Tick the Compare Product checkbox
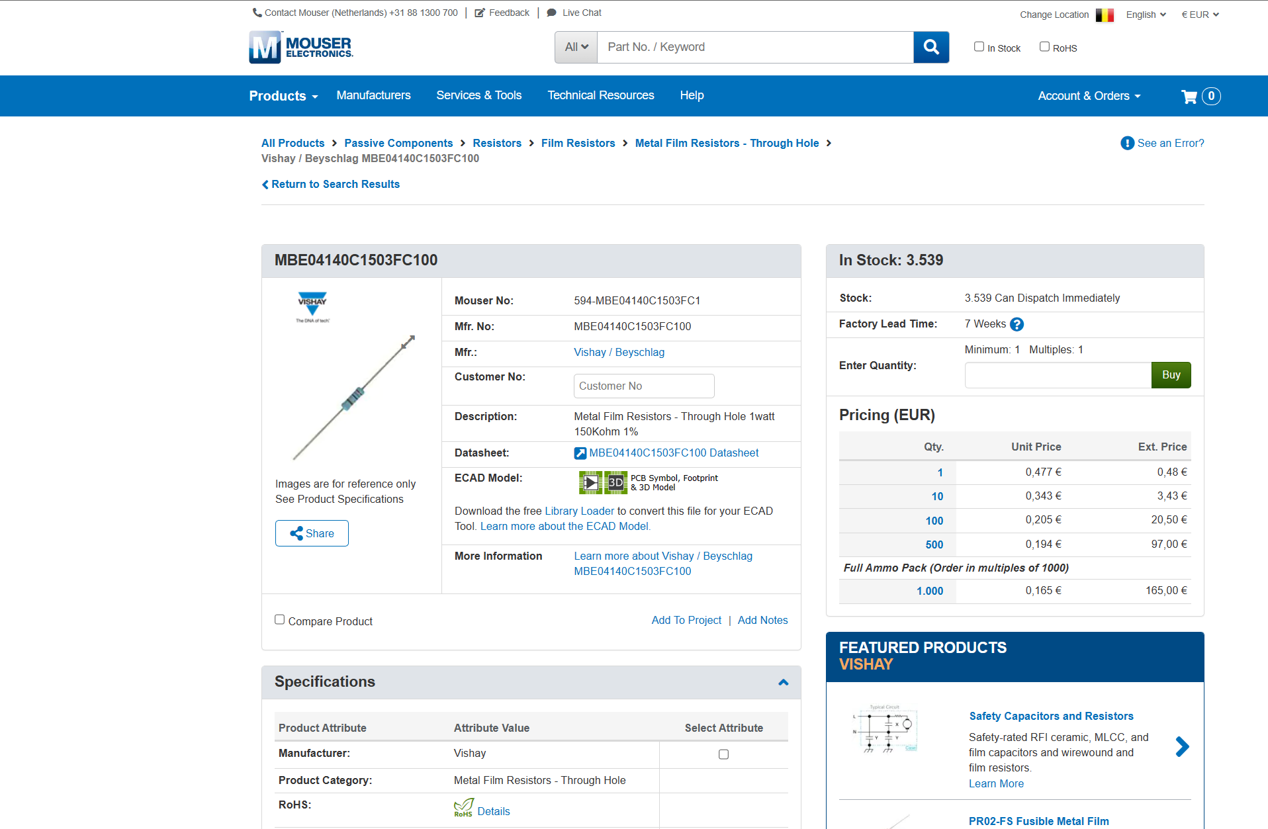The image size is (1268, 829). pos(280,620)
